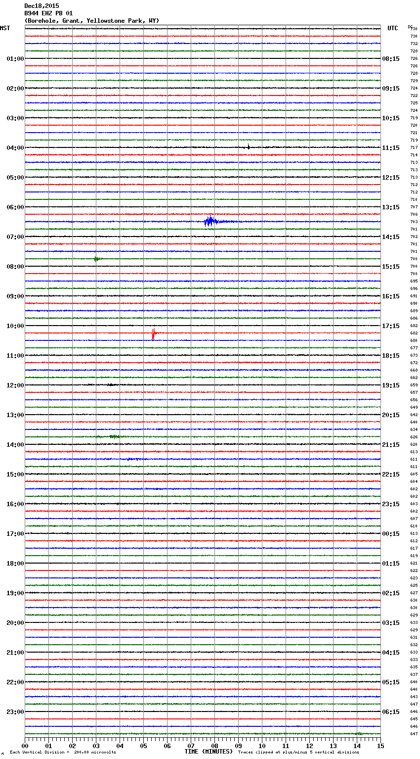Click the "MST" timezone label

(5, 28)
